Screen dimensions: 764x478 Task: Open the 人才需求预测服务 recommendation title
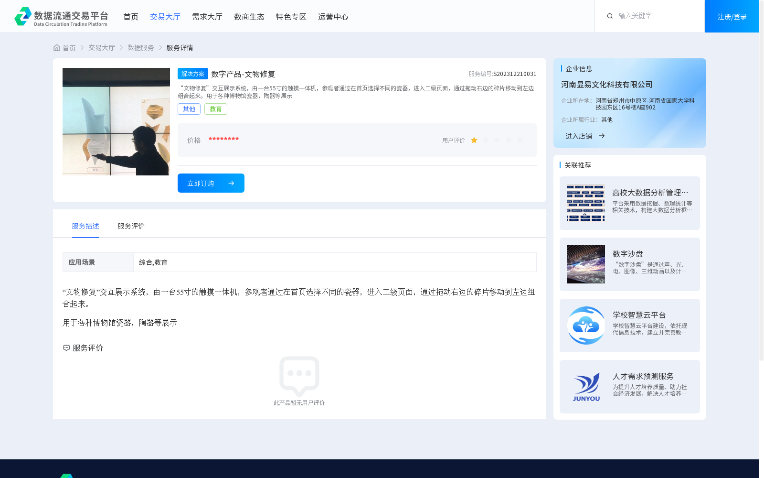[643, 376]
